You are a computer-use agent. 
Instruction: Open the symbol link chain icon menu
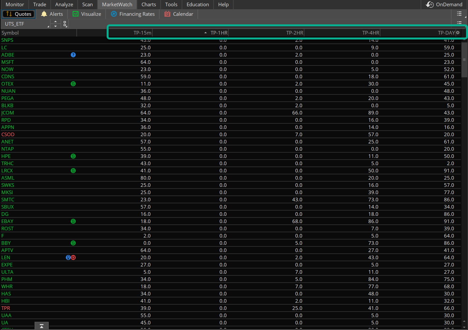click(x=65, y=24)
